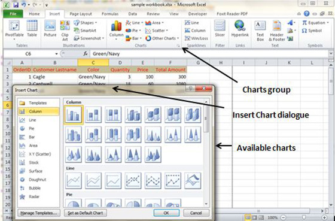Open Clip Art from the ribbon
The image size is (335, 221).
click(x=65, y=31)
